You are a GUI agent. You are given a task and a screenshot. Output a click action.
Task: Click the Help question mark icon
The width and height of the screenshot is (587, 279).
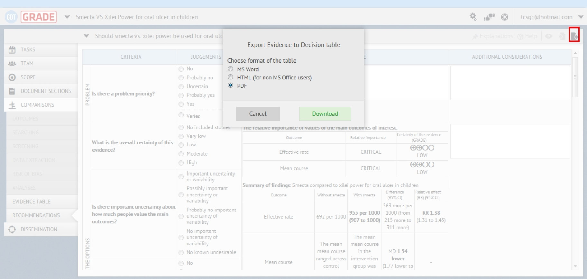click(520, 36)
